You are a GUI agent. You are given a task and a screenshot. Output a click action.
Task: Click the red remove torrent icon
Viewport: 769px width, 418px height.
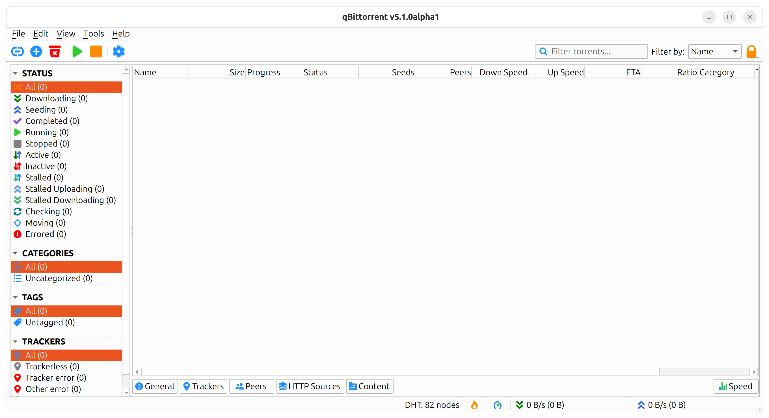(x=55, y=51)
